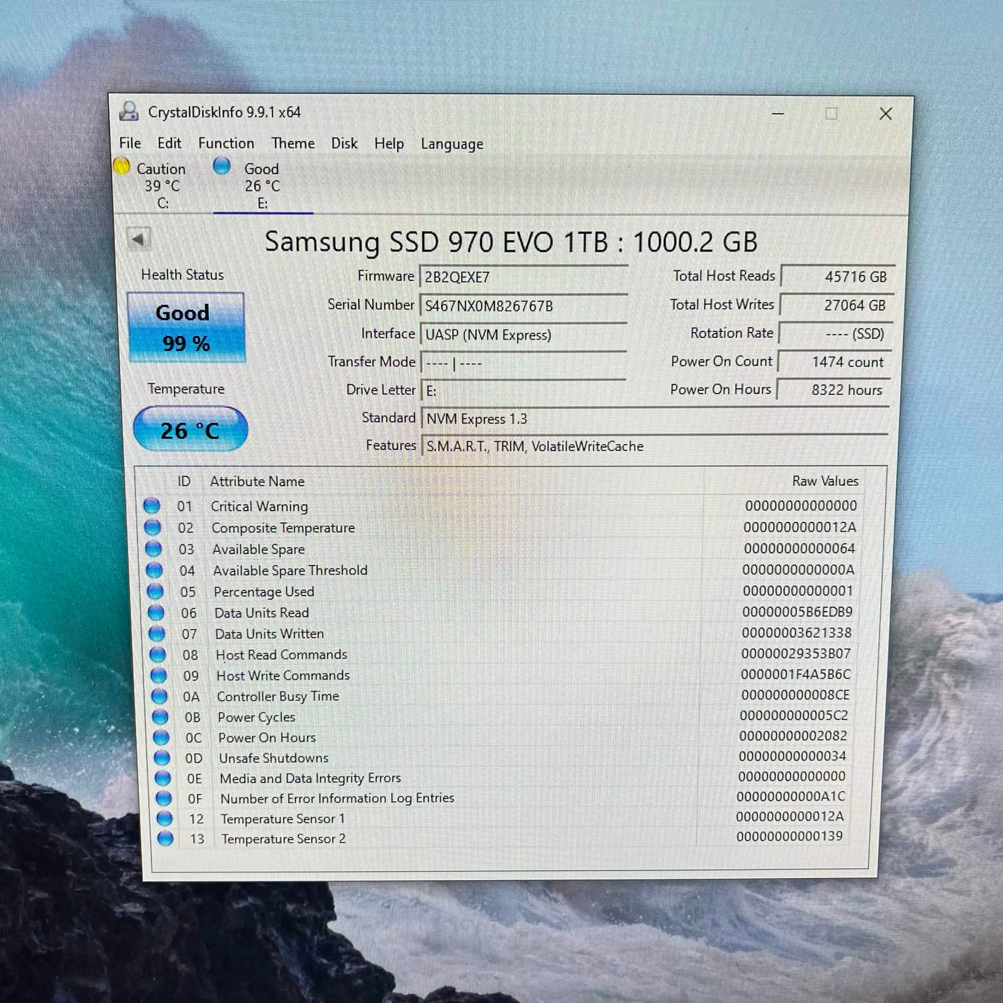Click status orb for Critical Warning row
Viewport: 1003px width, 1003px height.
152,506
